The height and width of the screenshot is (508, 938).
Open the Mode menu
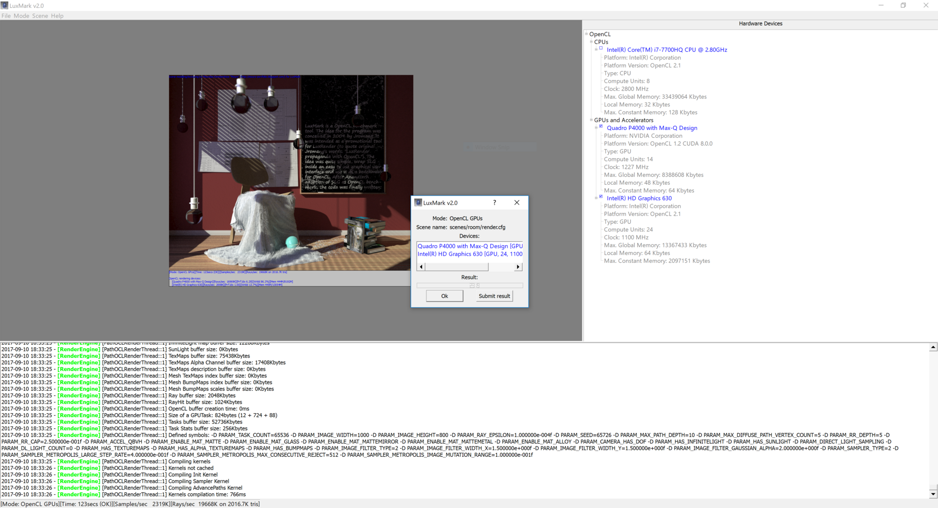(21, 16)
